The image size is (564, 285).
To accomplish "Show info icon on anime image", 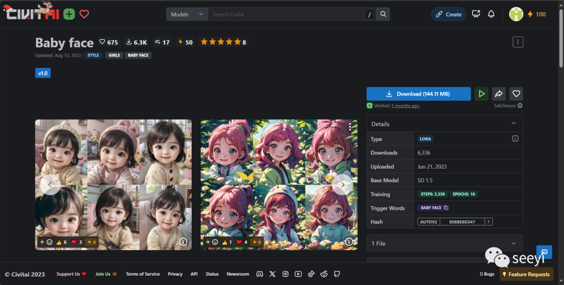I will pyautogui.click(x=348, y=242).
